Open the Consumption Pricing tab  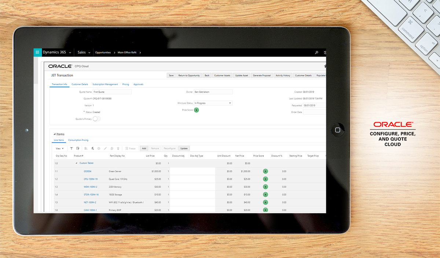click(78, 140)
